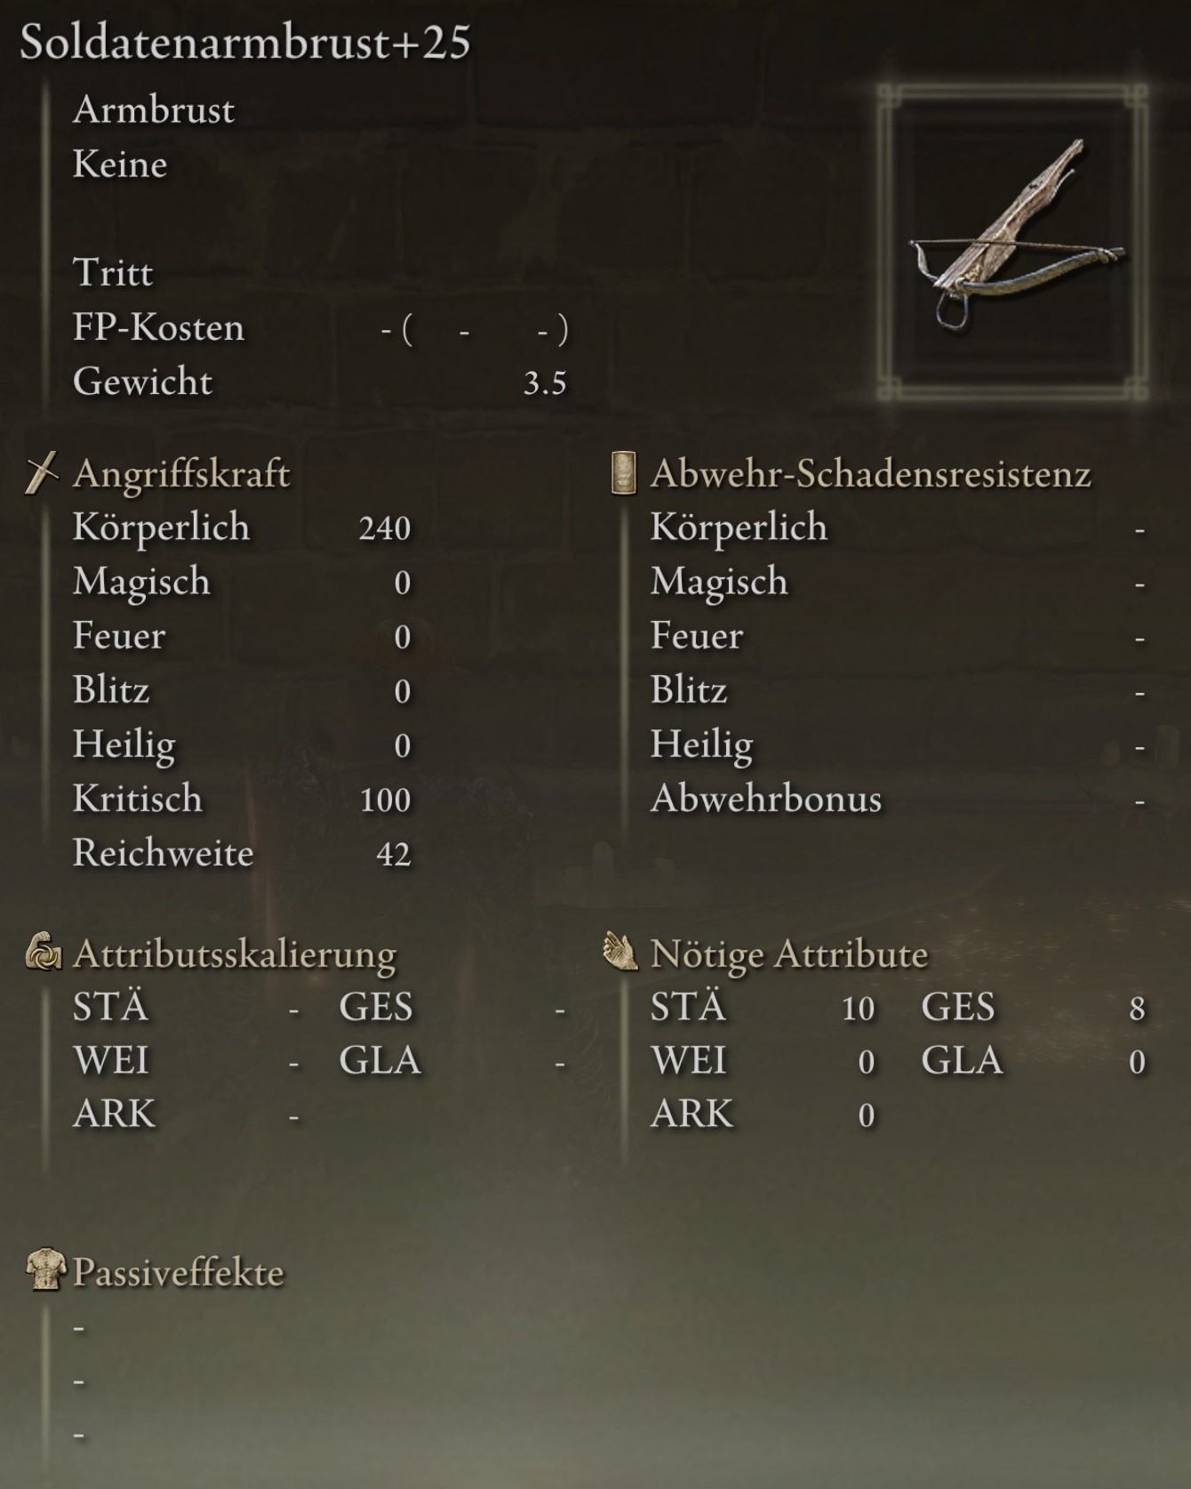Click the Nötige Attribute heading
Image resolution: width=1191 pixels, height=1489 pixels.
789,954
